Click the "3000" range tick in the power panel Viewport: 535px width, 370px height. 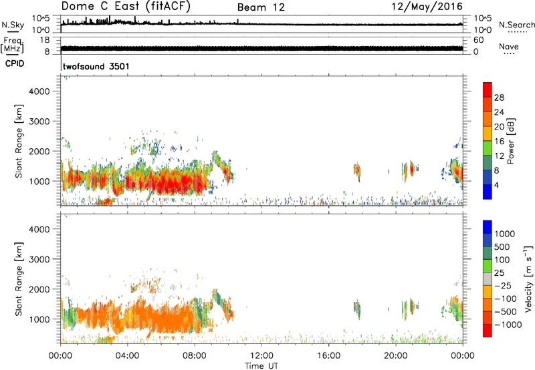pos(39,122)
